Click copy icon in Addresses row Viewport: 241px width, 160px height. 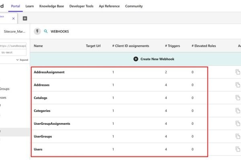point(238,85)
